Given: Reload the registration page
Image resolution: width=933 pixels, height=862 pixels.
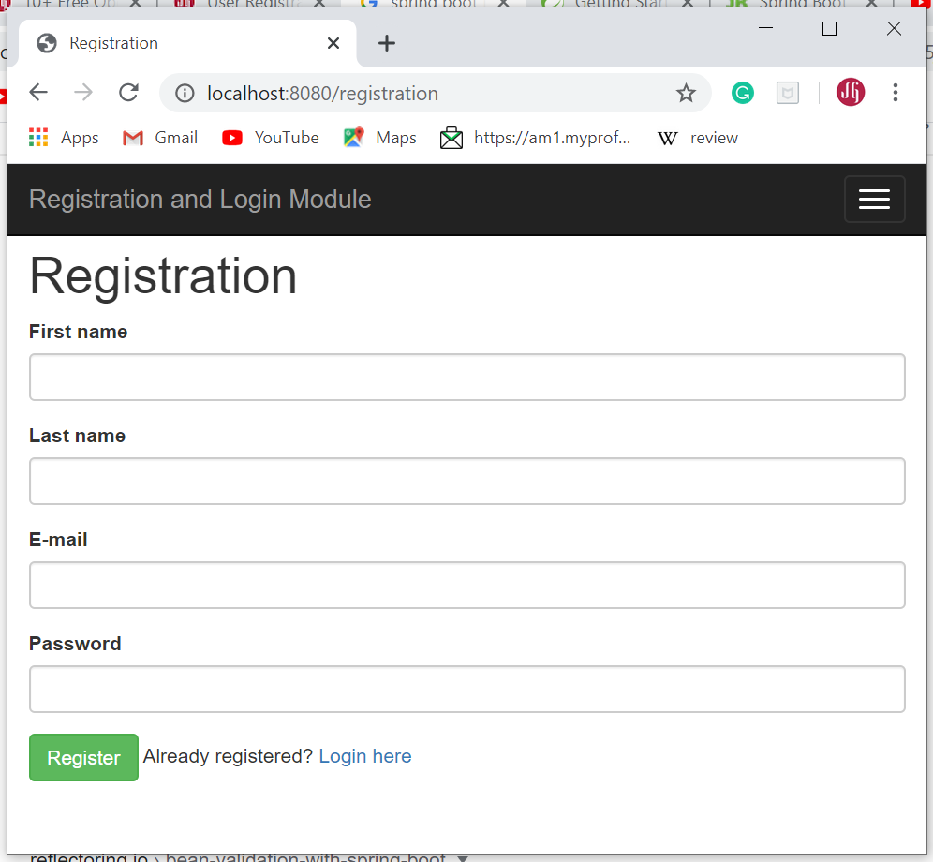Looking at the screenshot, I should click(x=128, y=93).
